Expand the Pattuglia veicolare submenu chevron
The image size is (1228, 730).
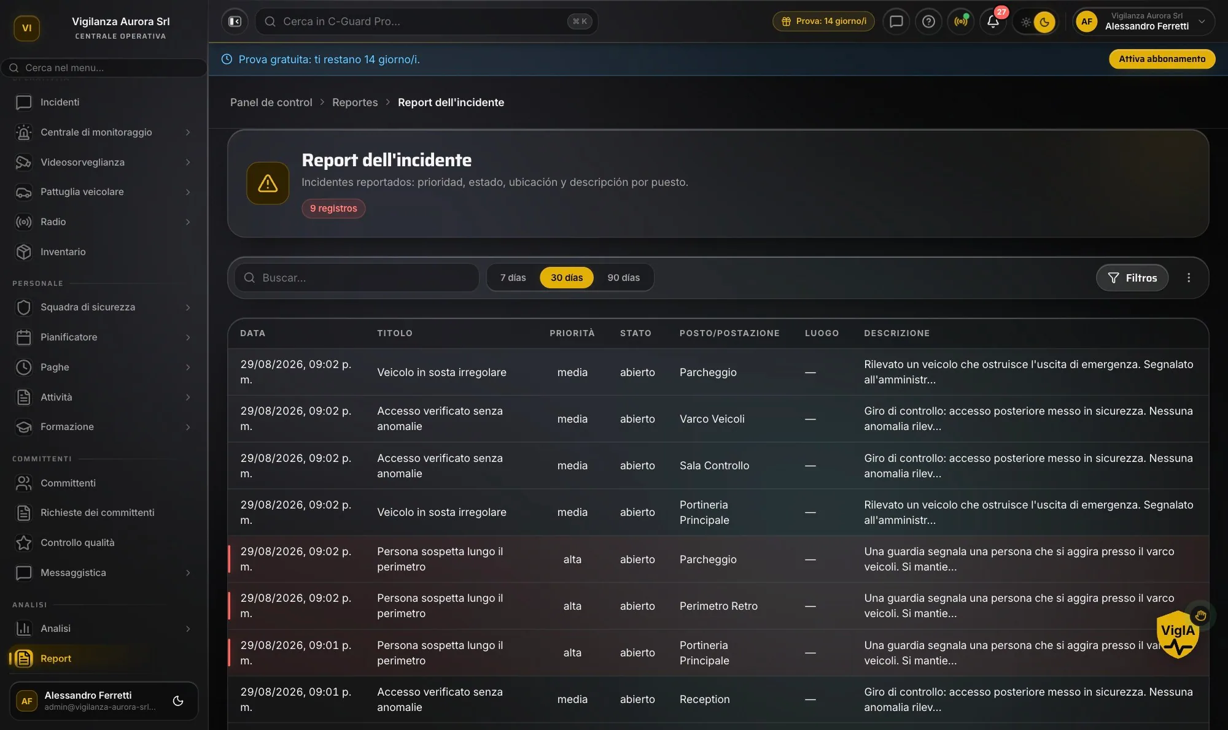(x=188, y=192)
